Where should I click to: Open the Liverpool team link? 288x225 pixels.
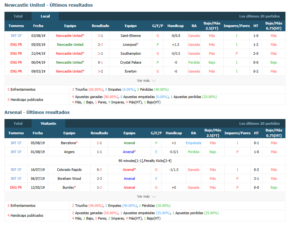click(x=131, y=45)
